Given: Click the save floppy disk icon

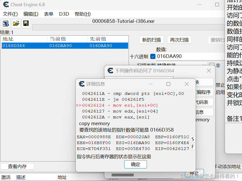Looking at the screenshot, I should pyautogui.click(x=26, y=24).
